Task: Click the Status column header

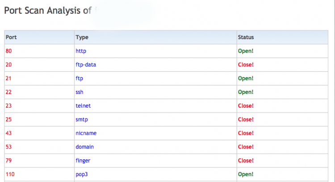Action: click(246, 37)
